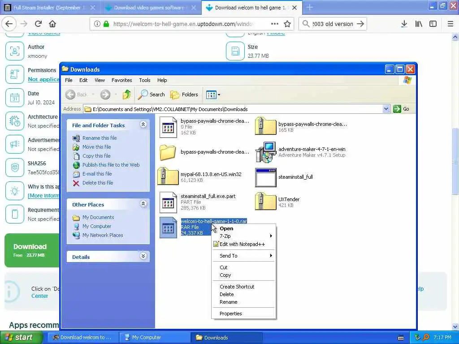This screenshot has height=344, width=459.
Task: Collapse File and Folder Tasks panel
Action: (x=143, y=125)
